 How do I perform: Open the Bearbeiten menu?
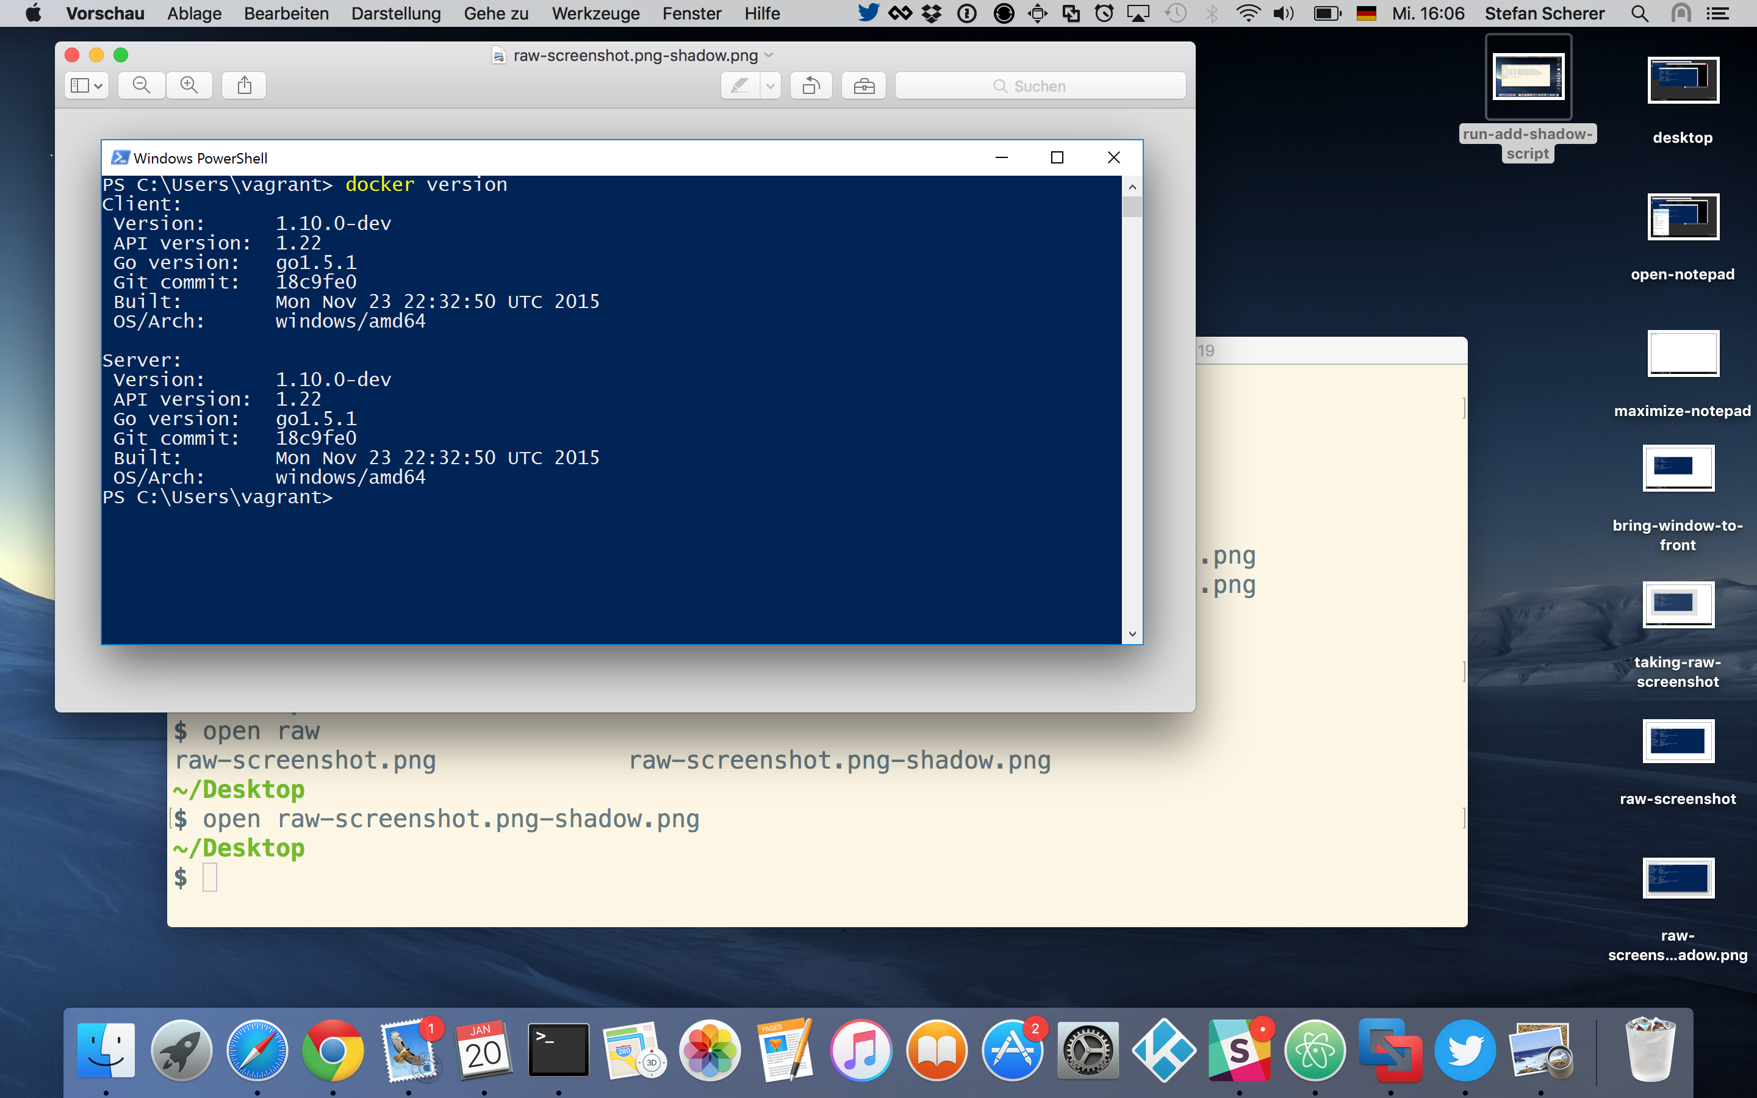pyautogui.click(x=286, y=13)
